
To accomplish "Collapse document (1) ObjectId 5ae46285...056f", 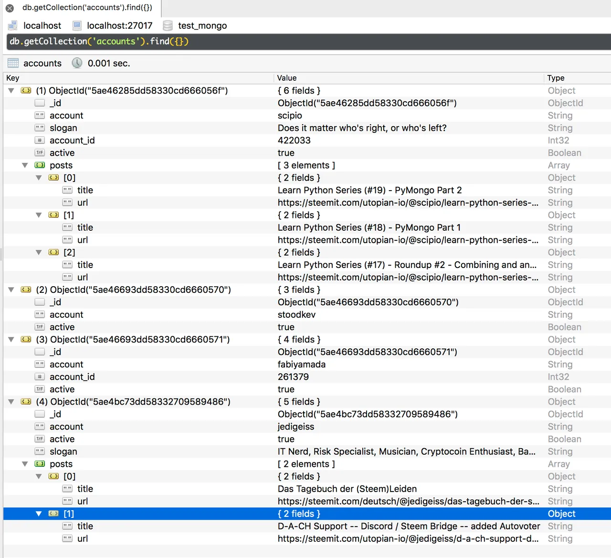I will 11,90.
